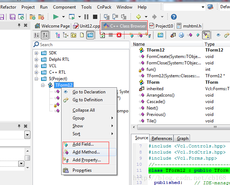Viewport: 230px width, 185px height.
Task: Pin the lower left panel
Action: click(x=19, y=126)
